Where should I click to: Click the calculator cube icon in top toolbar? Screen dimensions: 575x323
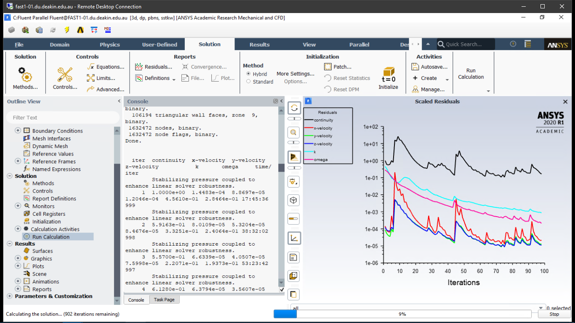click(x=39, y=30)
